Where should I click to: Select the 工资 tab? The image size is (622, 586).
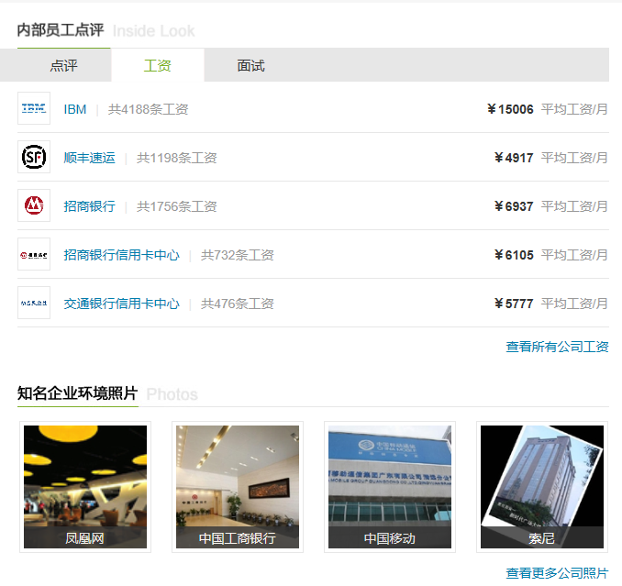coord(158,65)
